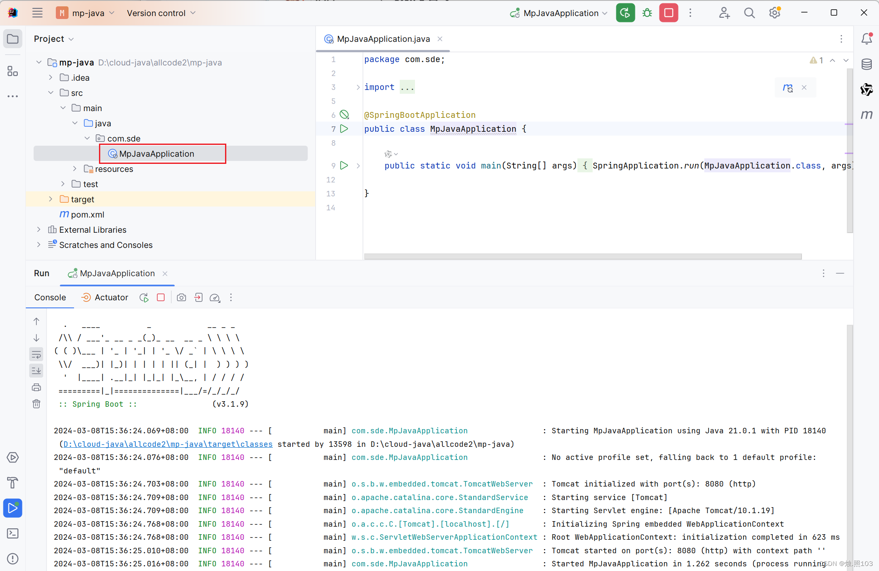Screen dimensions: 879x571
Task: Collapse the src folder tree node
Action: 51,93
